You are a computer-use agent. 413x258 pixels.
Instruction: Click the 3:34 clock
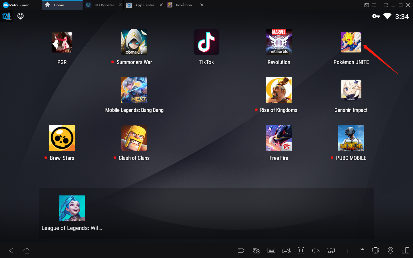pos(402,17)
